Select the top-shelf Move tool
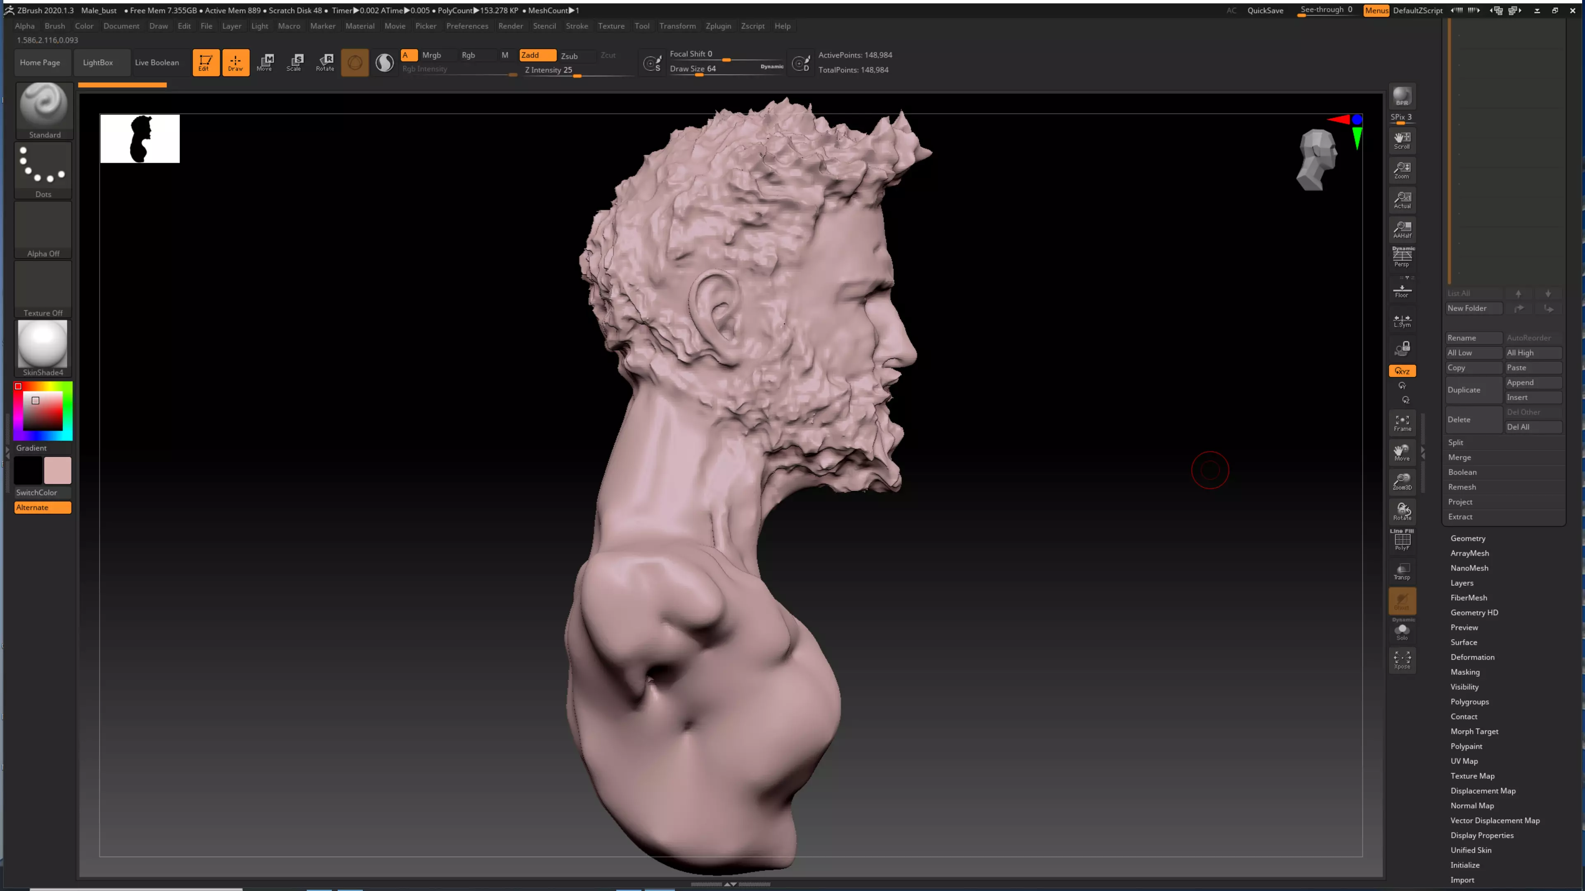This screenshot has height=891, width=1585. (265, 62)
